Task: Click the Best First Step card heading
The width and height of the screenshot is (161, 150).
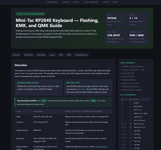Action: [73, 83]
